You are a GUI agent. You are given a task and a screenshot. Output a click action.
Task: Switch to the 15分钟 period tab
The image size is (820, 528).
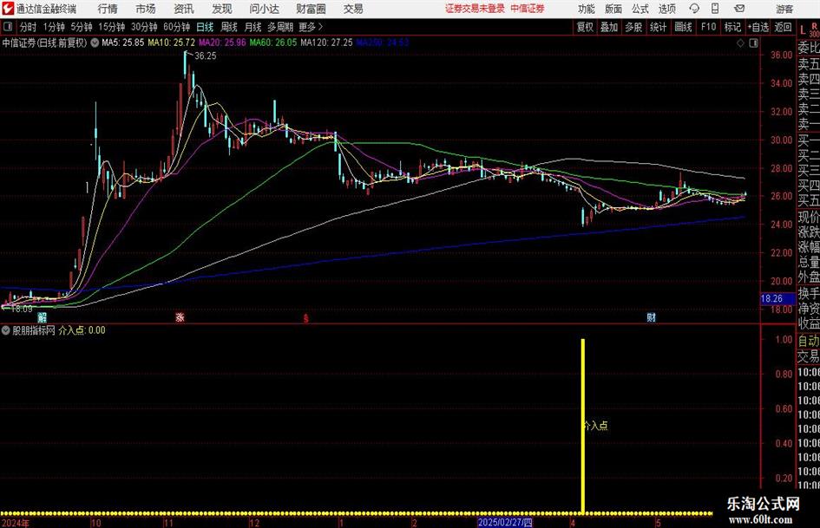click(112, 27)
